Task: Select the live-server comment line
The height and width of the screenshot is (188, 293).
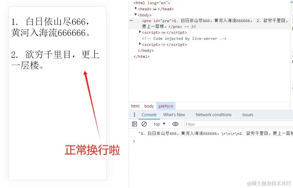Action: coord(184,38)
